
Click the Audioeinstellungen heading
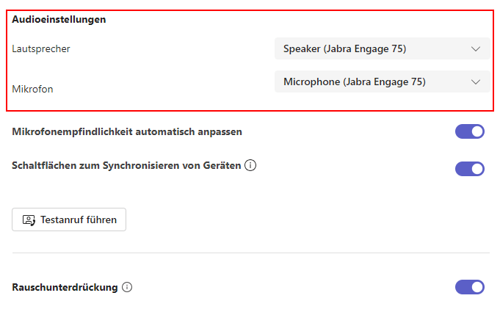[x=59, y=19]
